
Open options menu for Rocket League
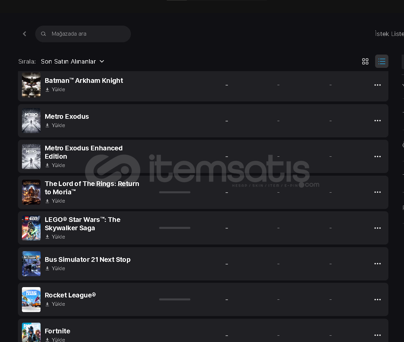tap(377, 300)
